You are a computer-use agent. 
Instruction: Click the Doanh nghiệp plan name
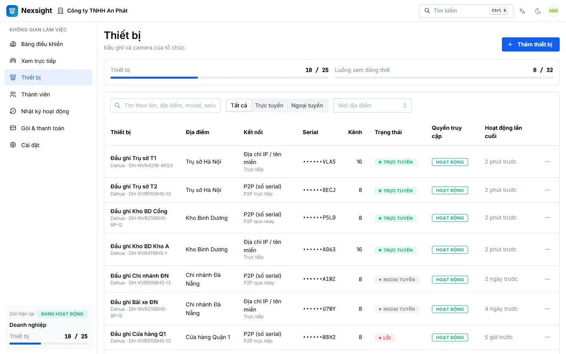pos(28,325)
